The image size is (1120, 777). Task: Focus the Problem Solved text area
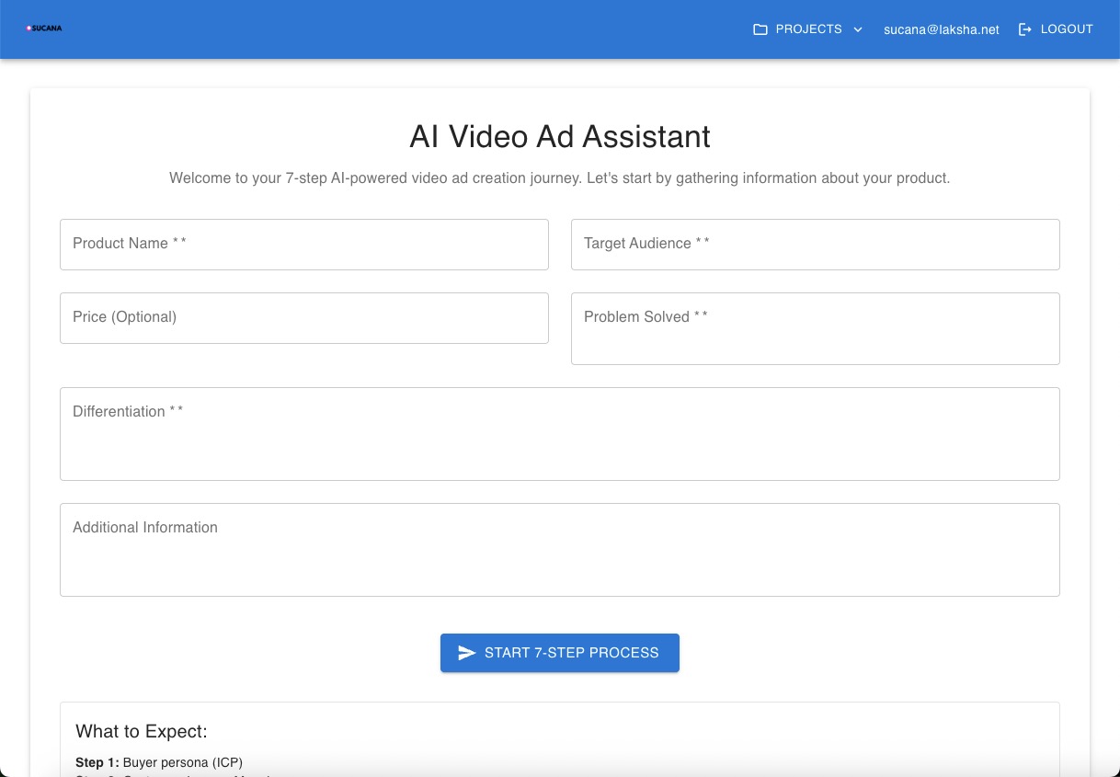click(816, 328)
